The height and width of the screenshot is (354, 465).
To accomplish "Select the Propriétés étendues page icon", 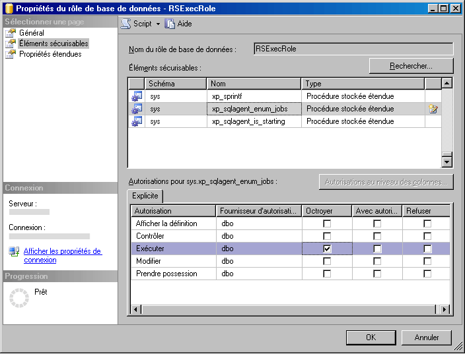I will pyautogui.click(x=11, y=54).
